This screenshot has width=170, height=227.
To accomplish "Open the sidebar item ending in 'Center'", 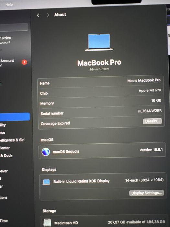I will pos(5,148).
